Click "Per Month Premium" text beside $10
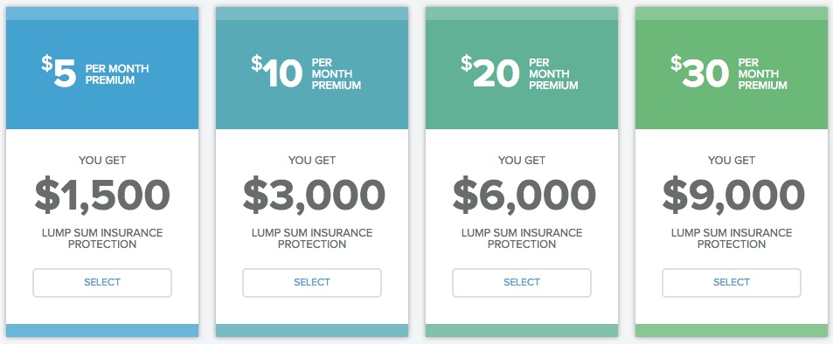The image size is (833, 344). pos(337,74)
